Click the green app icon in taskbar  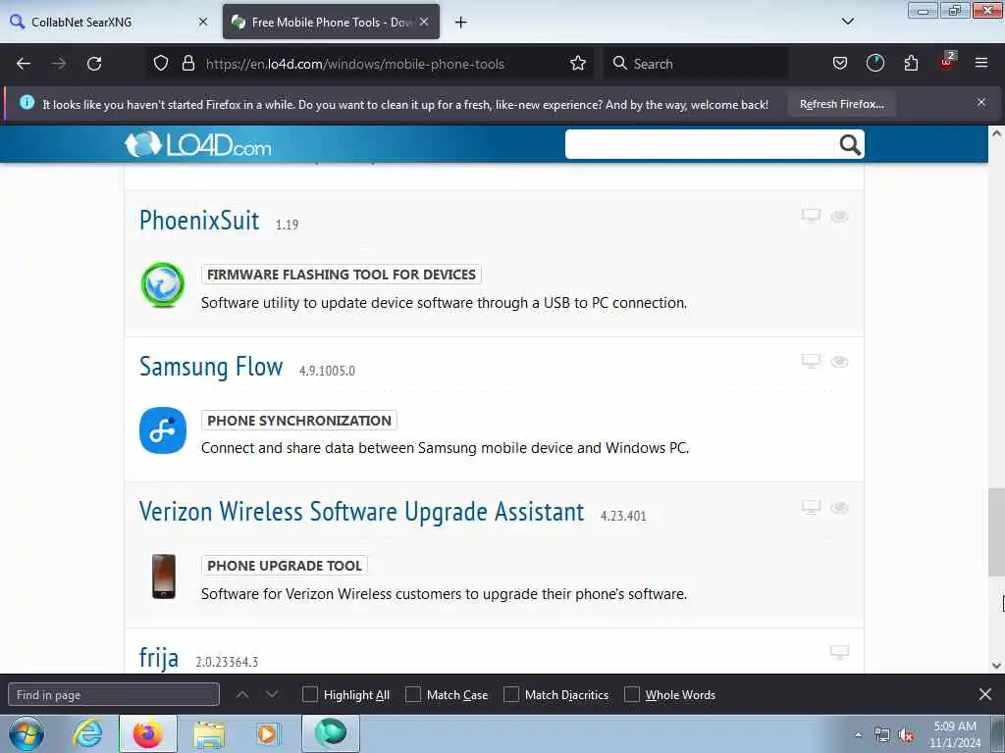pyautogui.click(x=331, y=732)
